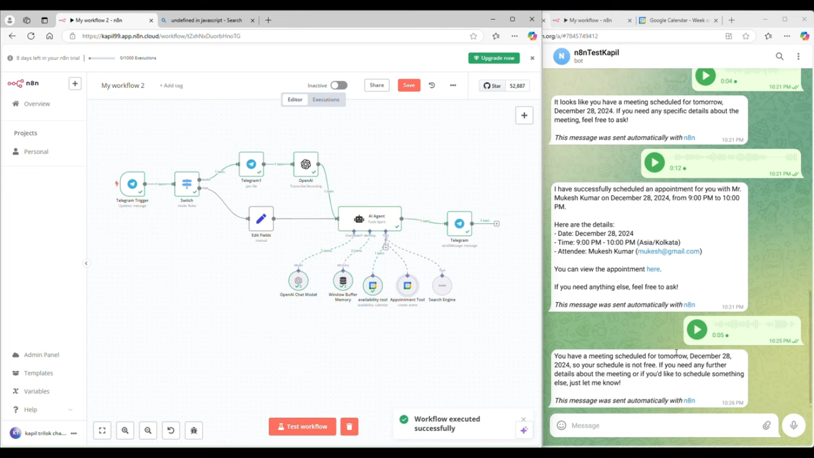This screenshot has height=458, width=814.
Task: Open the Window Buffer Memory node
Action: [343, 281]
